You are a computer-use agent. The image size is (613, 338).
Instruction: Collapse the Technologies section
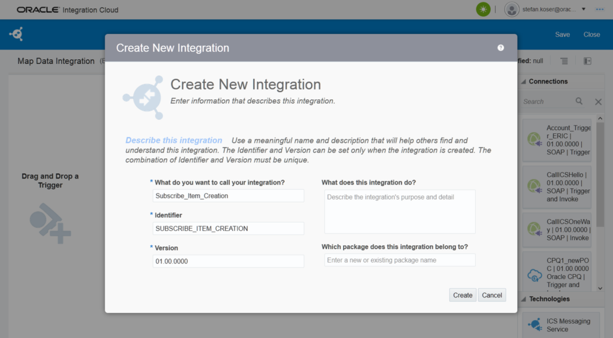coord(524,299)
